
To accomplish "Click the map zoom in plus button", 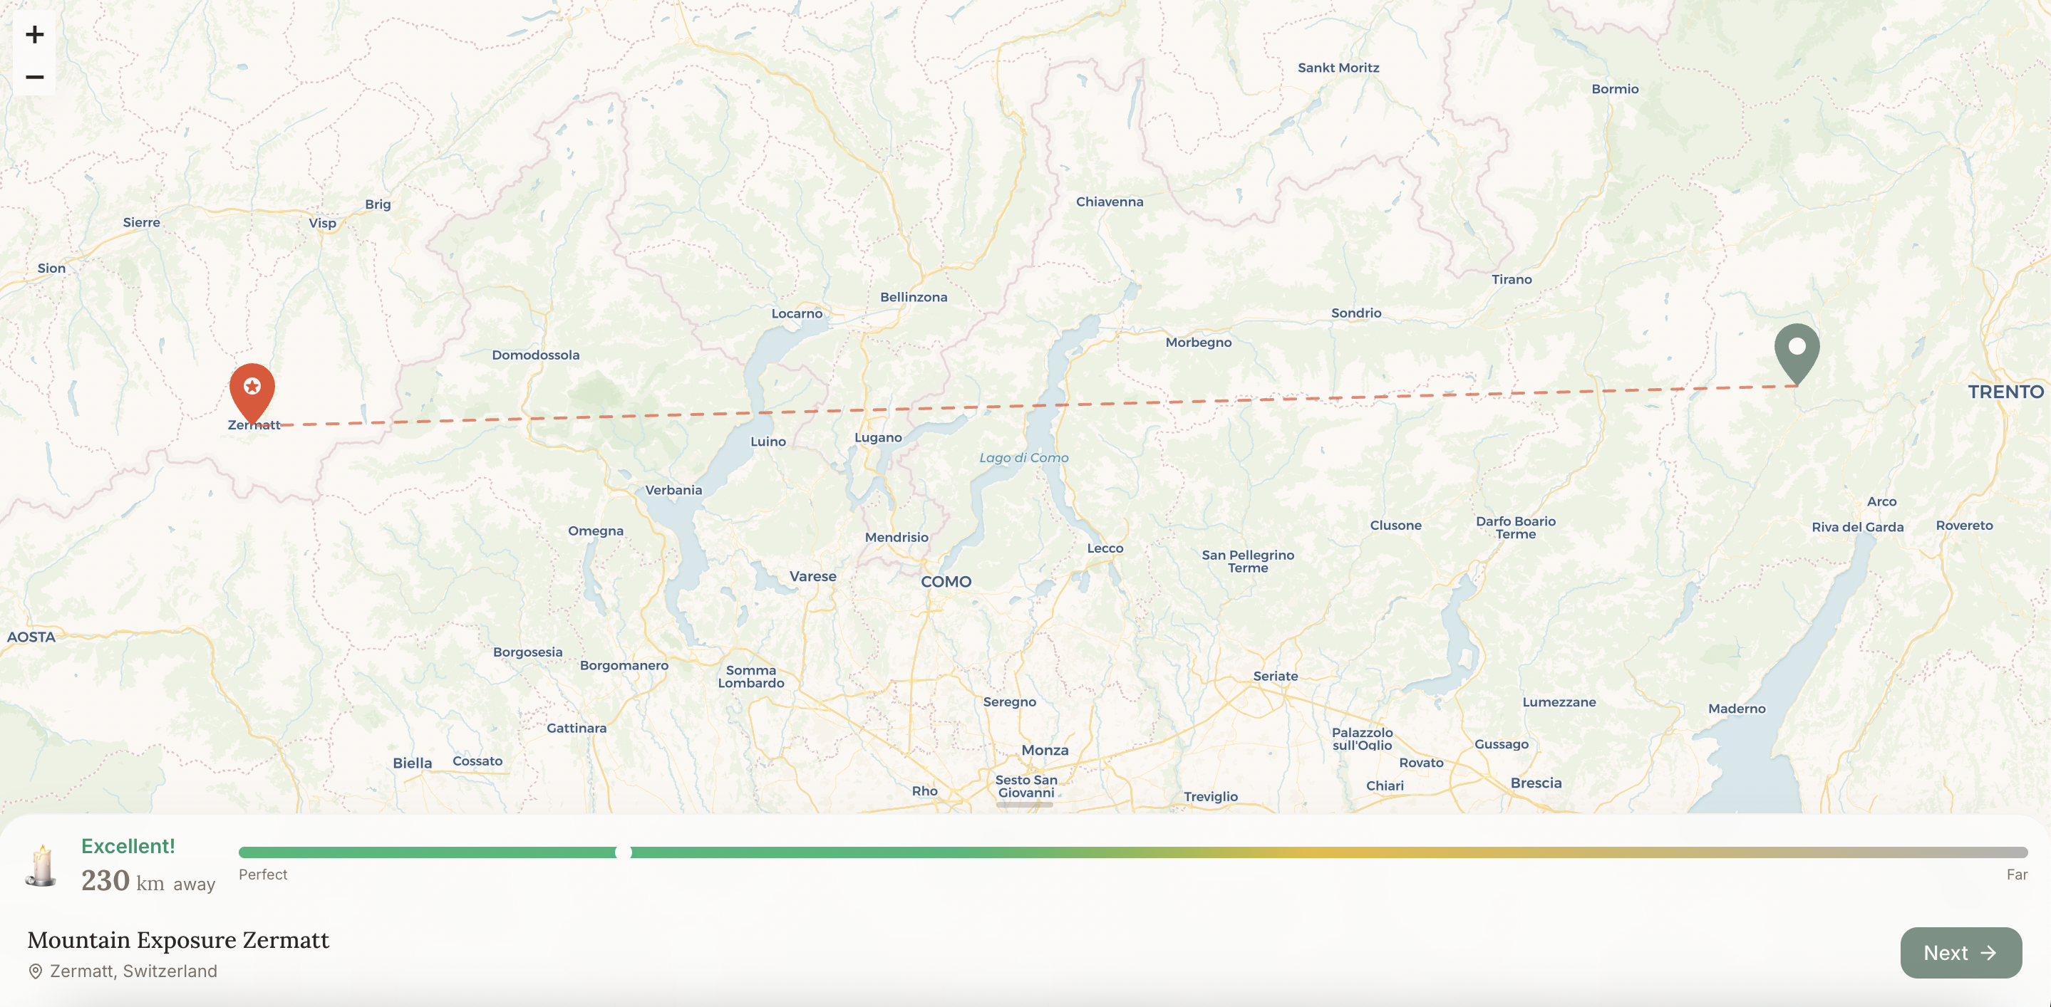I will click(x=34, y=34).
